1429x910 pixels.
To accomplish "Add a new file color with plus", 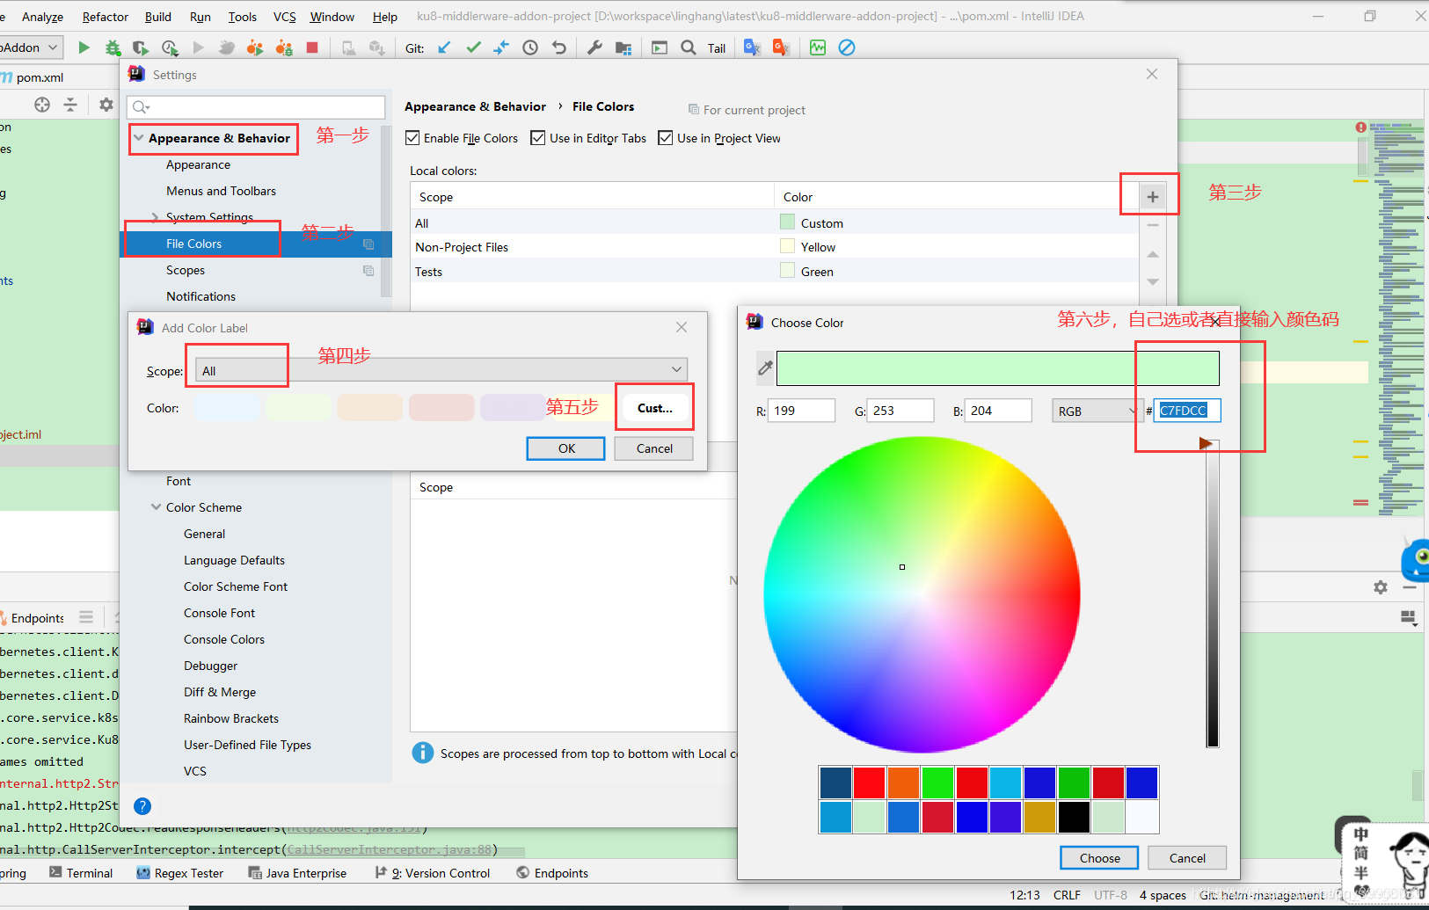I will pos(1152,197).
